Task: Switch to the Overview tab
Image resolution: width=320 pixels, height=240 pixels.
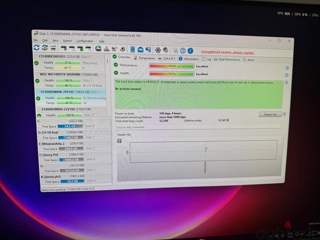Action: click(122, 57)
